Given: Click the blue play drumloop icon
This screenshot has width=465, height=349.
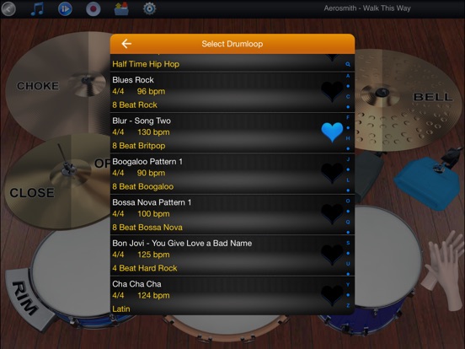Looking at the screenshot, I should (65, 9).
